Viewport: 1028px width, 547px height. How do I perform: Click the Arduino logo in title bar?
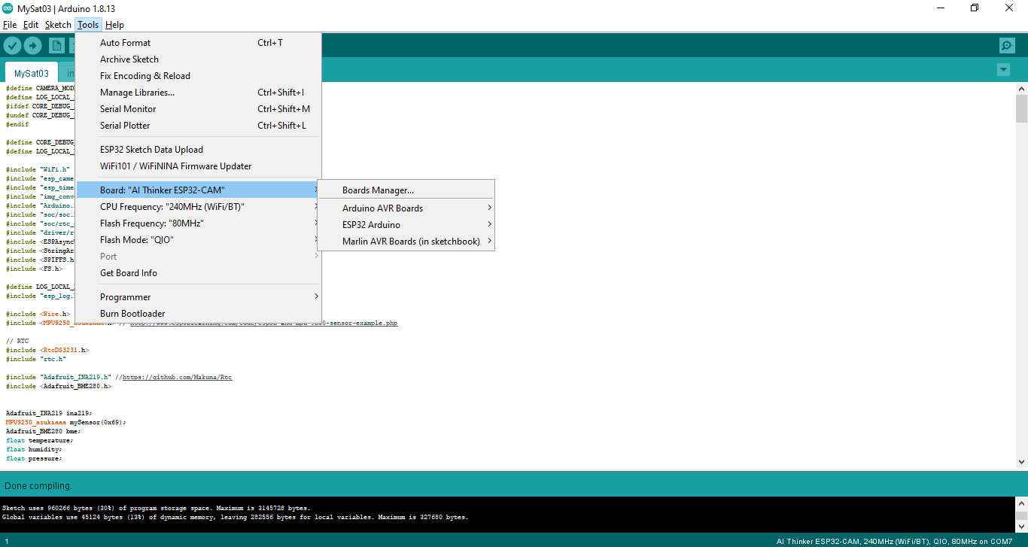click(8, 8)
